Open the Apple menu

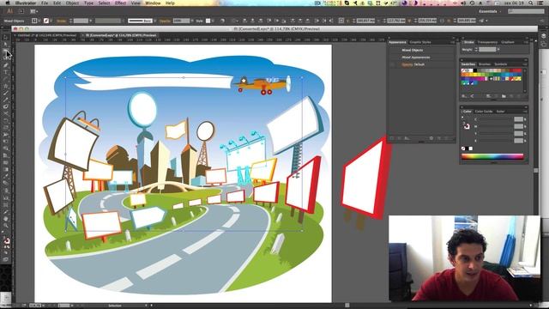tap(8, 3)
